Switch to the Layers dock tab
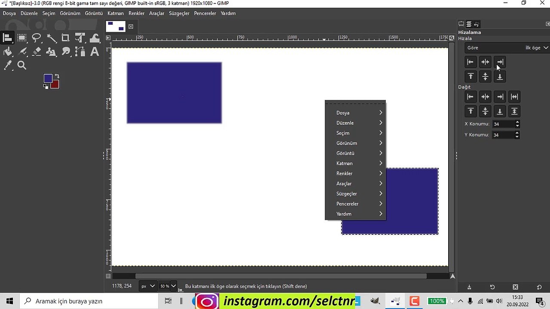 point(469,24)
